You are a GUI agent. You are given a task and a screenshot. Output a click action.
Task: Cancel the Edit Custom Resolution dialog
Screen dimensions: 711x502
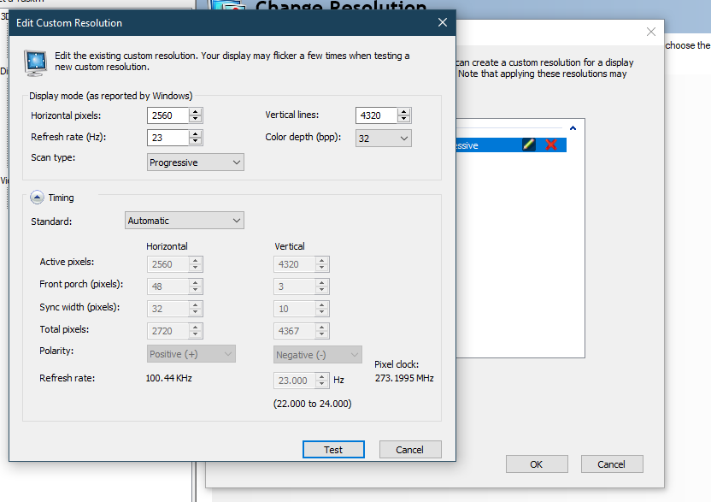click(409, 450)
